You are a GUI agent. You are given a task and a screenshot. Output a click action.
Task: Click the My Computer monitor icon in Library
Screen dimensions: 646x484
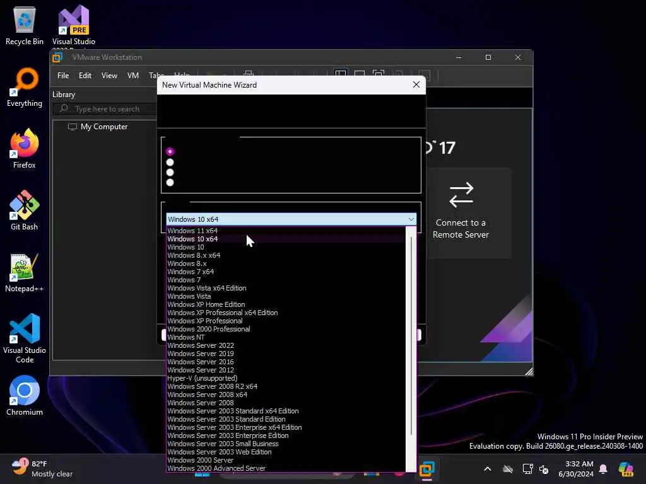point(73,127)
